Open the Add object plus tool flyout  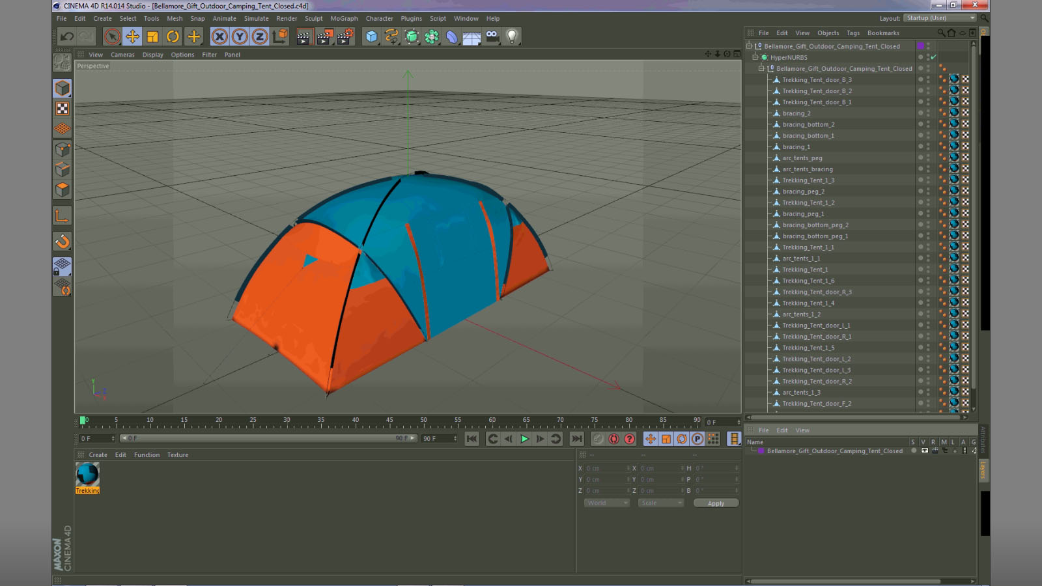193,36
